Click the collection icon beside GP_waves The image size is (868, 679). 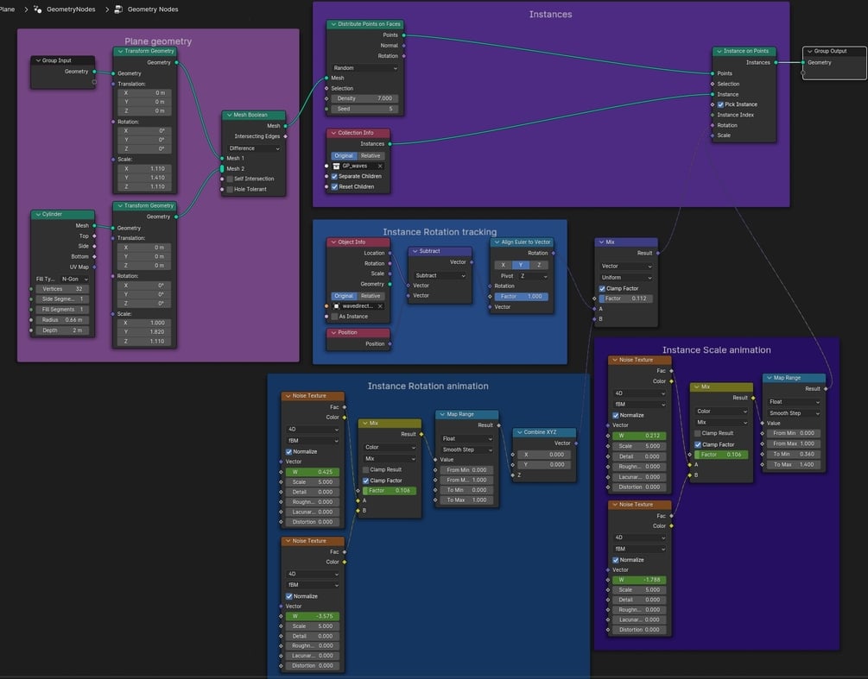click(336, 166)
